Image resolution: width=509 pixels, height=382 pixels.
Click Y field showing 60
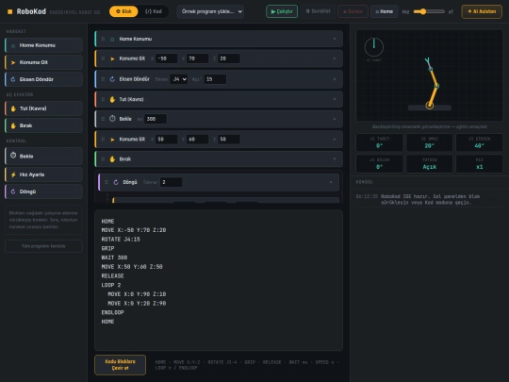click(x=197, y=139)
